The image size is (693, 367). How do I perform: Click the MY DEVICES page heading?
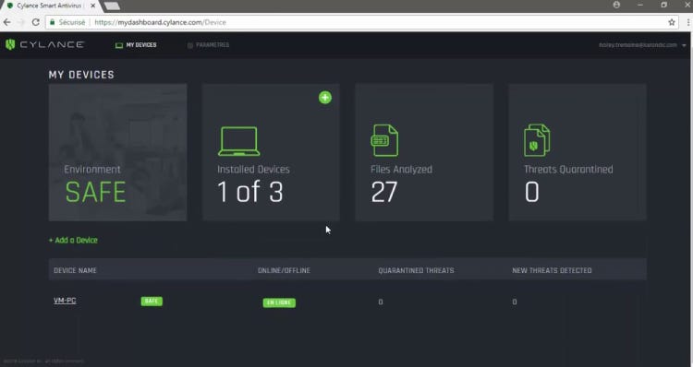[x=81, y=75]
